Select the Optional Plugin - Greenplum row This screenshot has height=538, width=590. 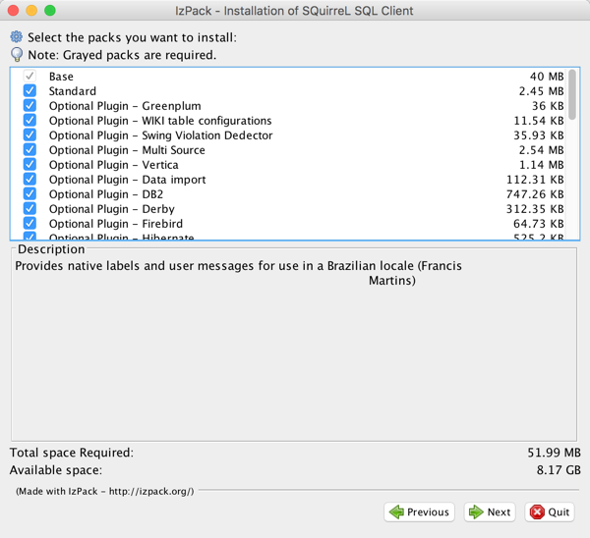click(125, 106)
